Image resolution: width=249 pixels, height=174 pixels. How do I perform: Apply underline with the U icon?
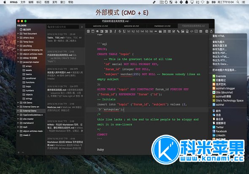tap(124, 31)
